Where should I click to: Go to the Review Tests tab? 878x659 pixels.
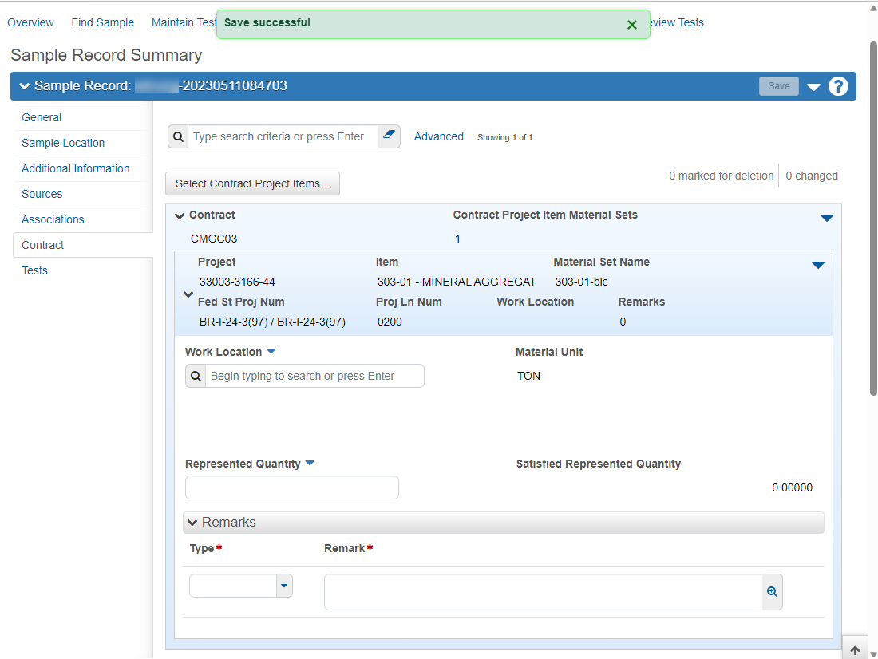coord(676,22)
